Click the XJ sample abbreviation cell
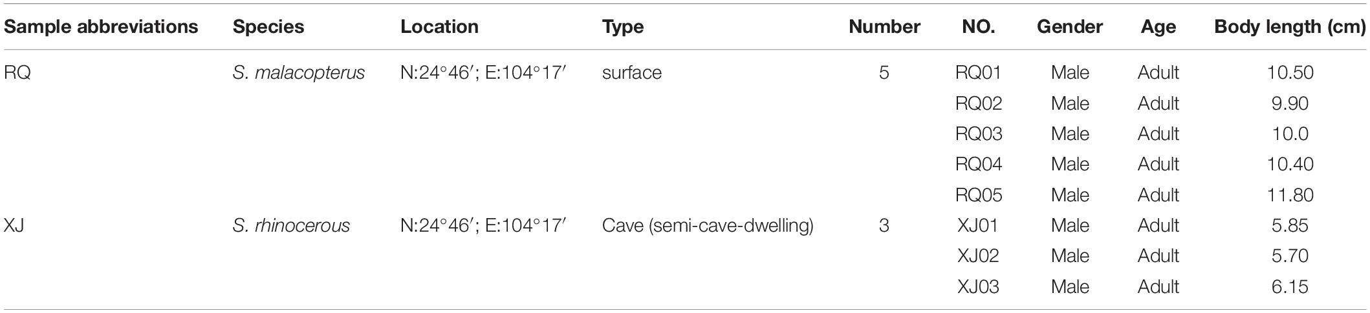The height and width of the screenshot is (313, 1370). pyautogui.click(x=14, y=226)
